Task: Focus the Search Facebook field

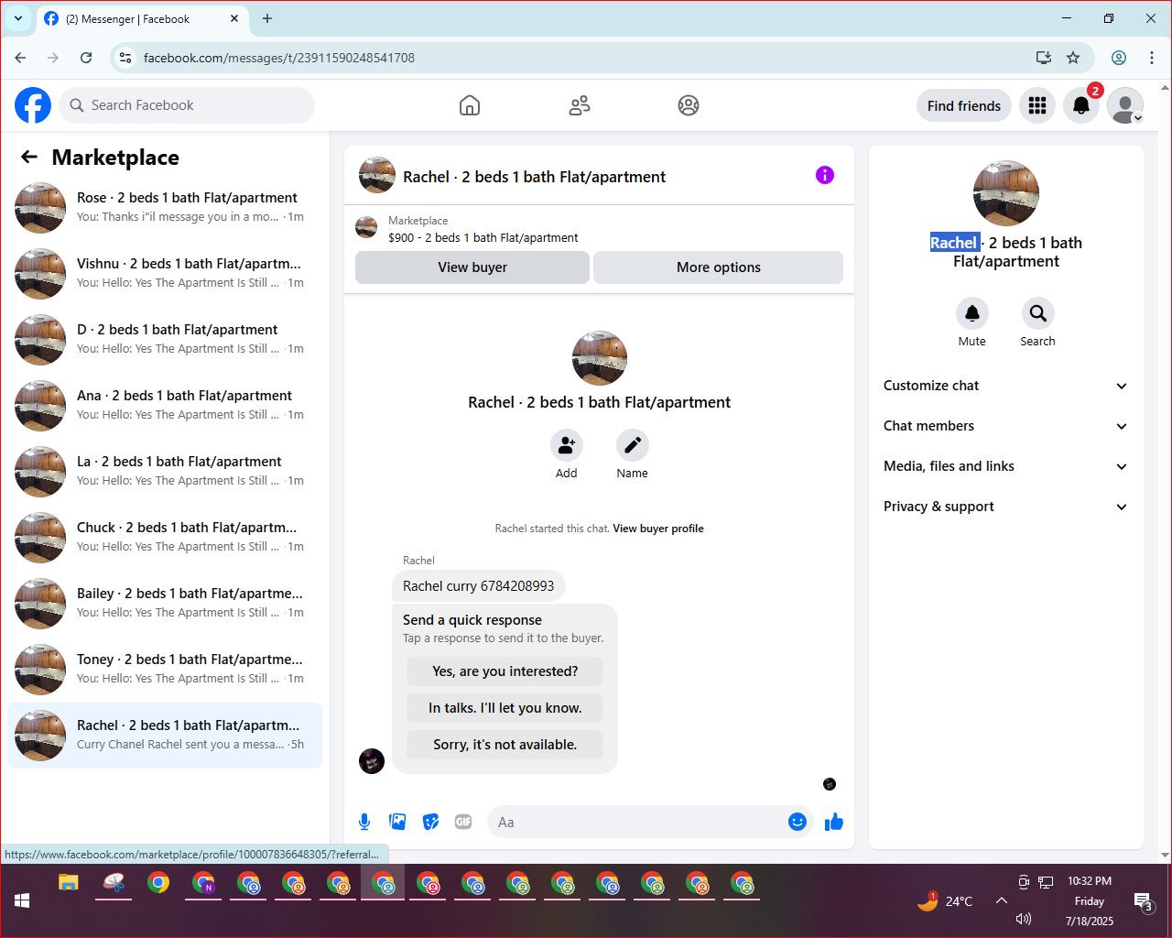Action: click(187, 105)
